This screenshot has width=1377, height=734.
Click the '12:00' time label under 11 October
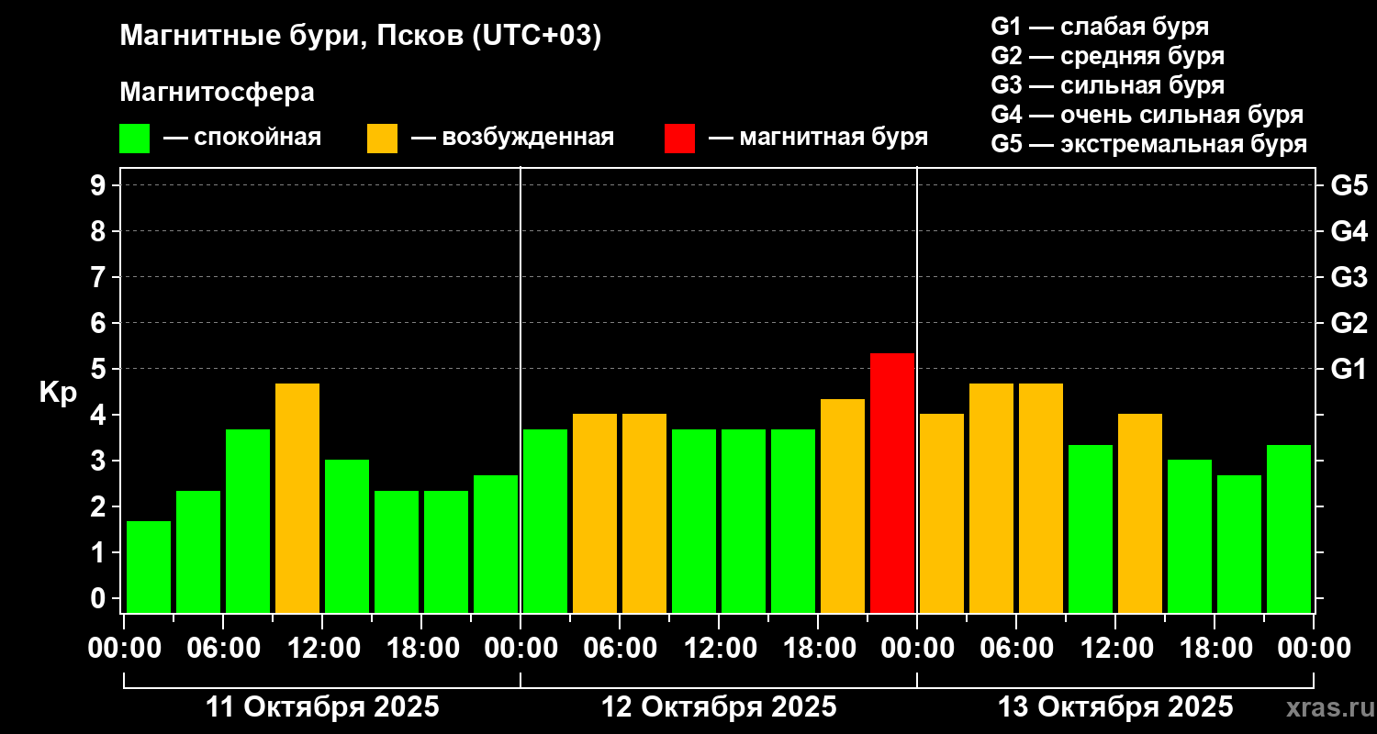322,648
